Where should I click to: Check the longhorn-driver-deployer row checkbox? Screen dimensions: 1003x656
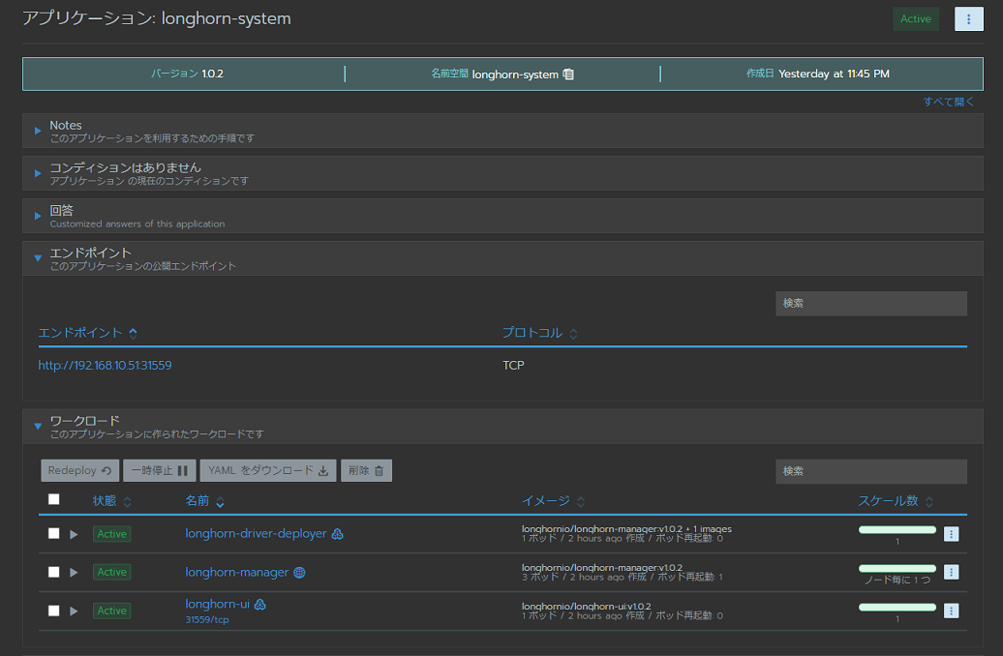(x=54, y=533)
